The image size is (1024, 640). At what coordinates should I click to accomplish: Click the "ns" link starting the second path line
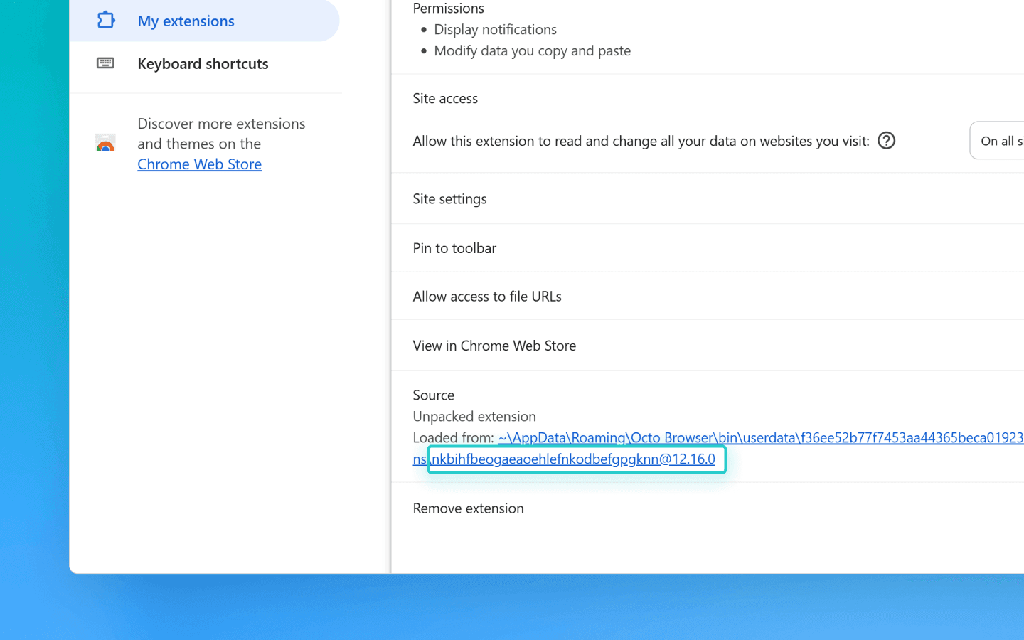(x=417, y=459)
